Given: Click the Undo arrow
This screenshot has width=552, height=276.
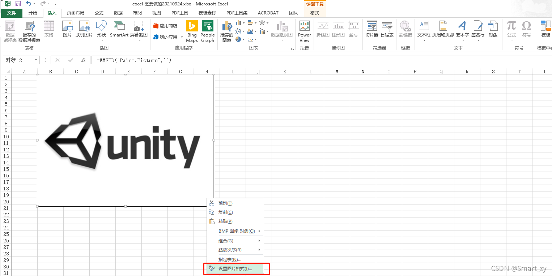Looking at the screenshot, I should [x=29, y=4].
